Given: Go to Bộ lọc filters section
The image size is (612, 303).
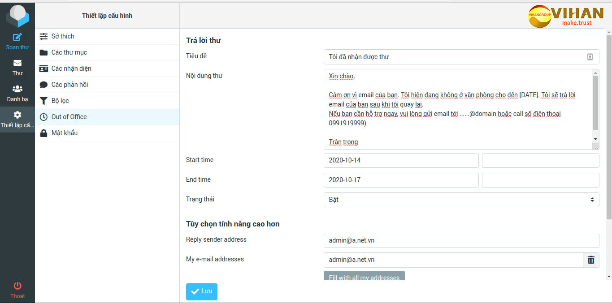Looking at the screenshot, I should click(x=60, y=101).
